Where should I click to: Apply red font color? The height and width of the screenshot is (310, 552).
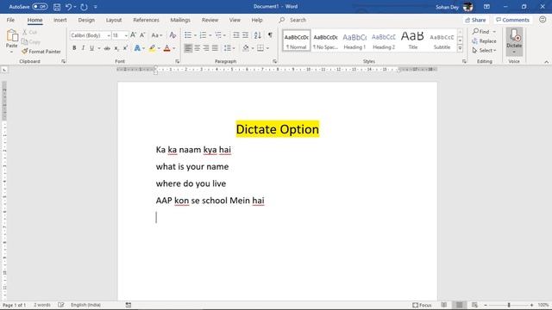pyautogui.click(x=166, y=48)
